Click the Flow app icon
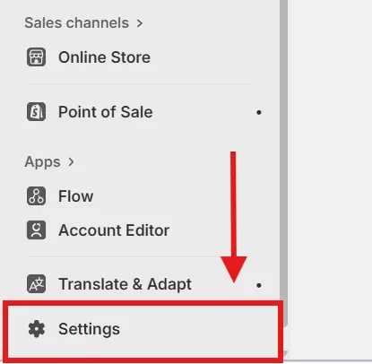 [x=36, y=196]
